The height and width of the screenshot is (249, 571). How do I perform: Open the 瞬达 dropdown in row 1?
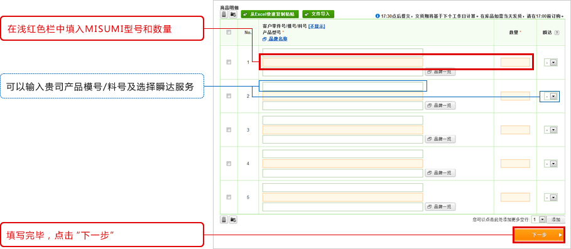(551, 63)
